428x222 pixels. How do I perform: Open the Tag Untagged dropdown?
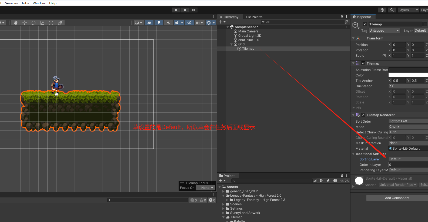point(384,31)
